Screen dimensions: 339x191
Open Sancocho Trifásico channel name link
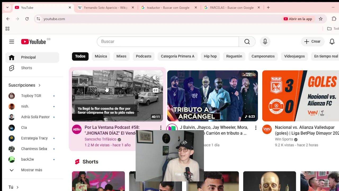point(100,139)
